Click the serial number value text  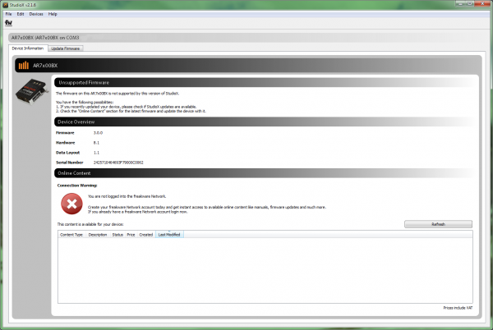click(x=122, y=164)
